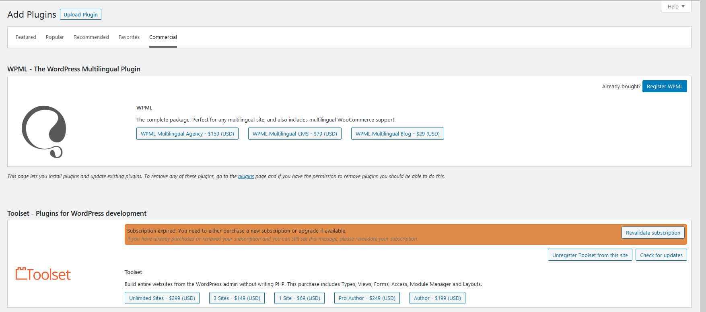
Task: Click the Toolset logo image
Action: click(43, 274)
